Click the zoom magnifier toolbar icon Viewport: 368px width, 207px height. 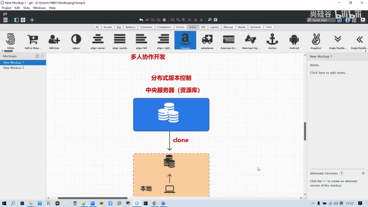click(x=210, y=20)
